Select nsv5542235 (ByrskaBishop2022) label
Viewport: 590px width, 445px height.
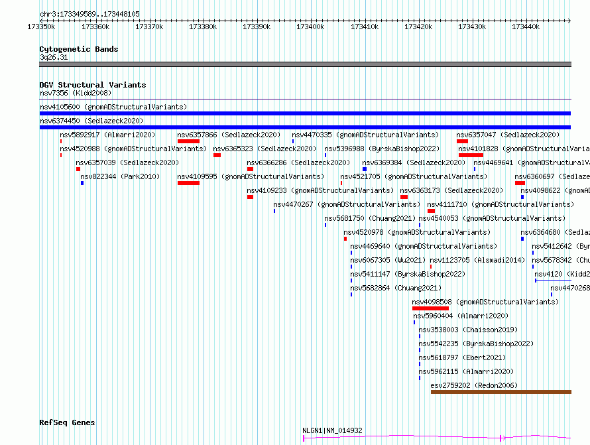(x=477, y=344)
